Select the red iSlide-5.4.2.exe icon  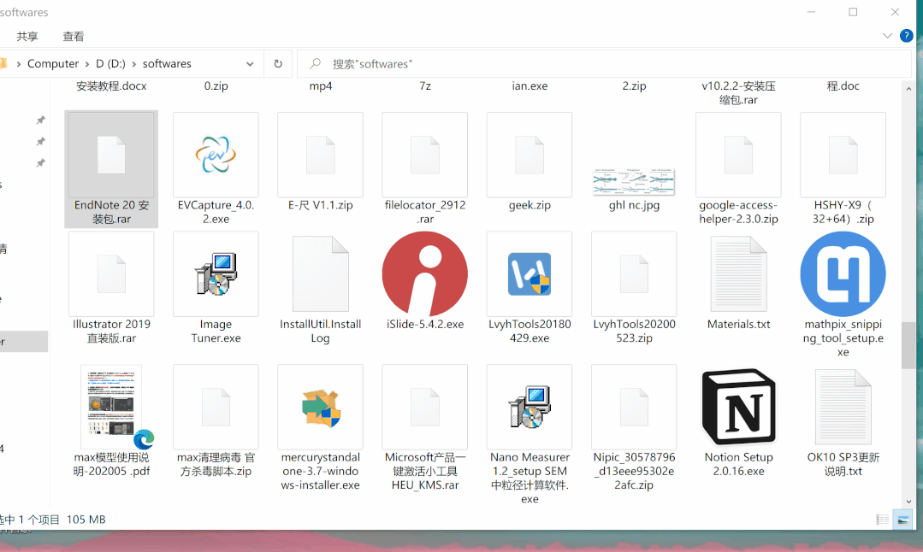pyautogui.click(x=425, y=274)
